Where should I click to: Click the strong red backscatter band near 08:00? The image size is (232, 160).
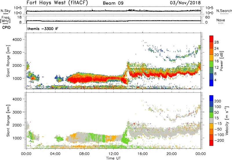pos(84,79)
